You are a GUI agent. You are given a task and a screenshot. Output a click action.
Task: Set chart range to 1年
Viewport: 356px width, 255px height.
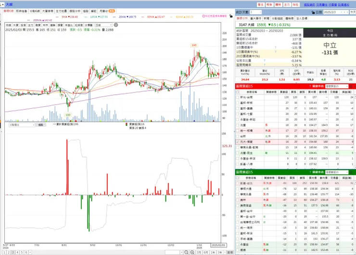pyautogui.click(x=213, y=252)
